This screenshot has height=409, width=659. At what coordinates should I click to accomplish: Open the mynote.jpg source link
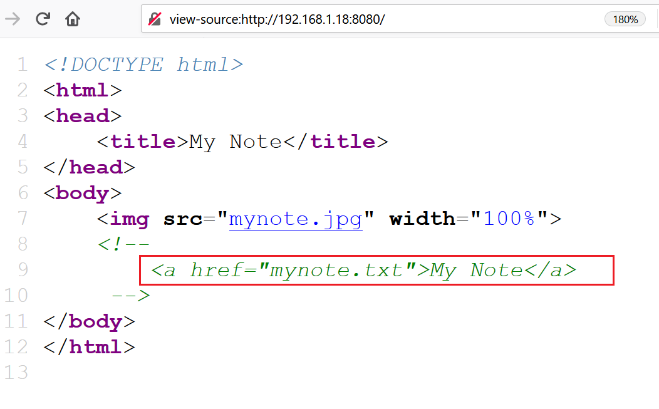(296, 219)
